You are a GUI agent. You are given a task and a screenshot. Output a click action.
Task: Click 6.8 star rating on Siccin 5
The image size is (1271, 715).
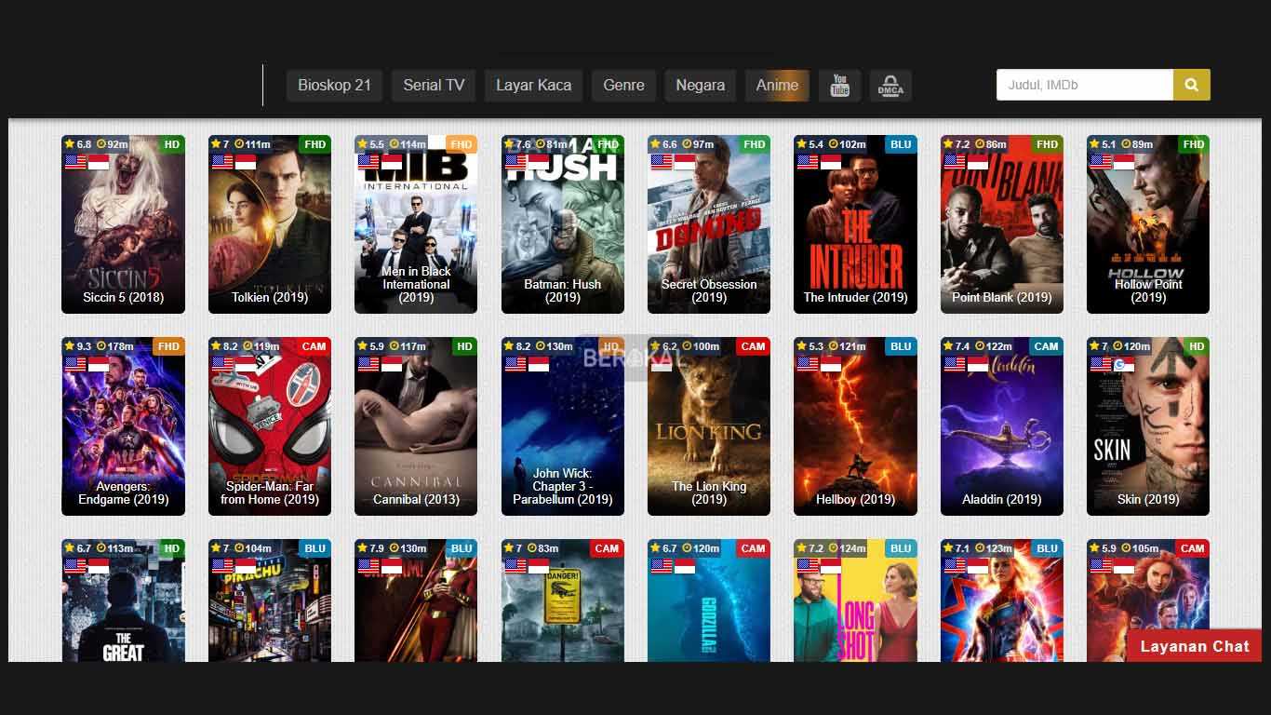coord(78,144)
